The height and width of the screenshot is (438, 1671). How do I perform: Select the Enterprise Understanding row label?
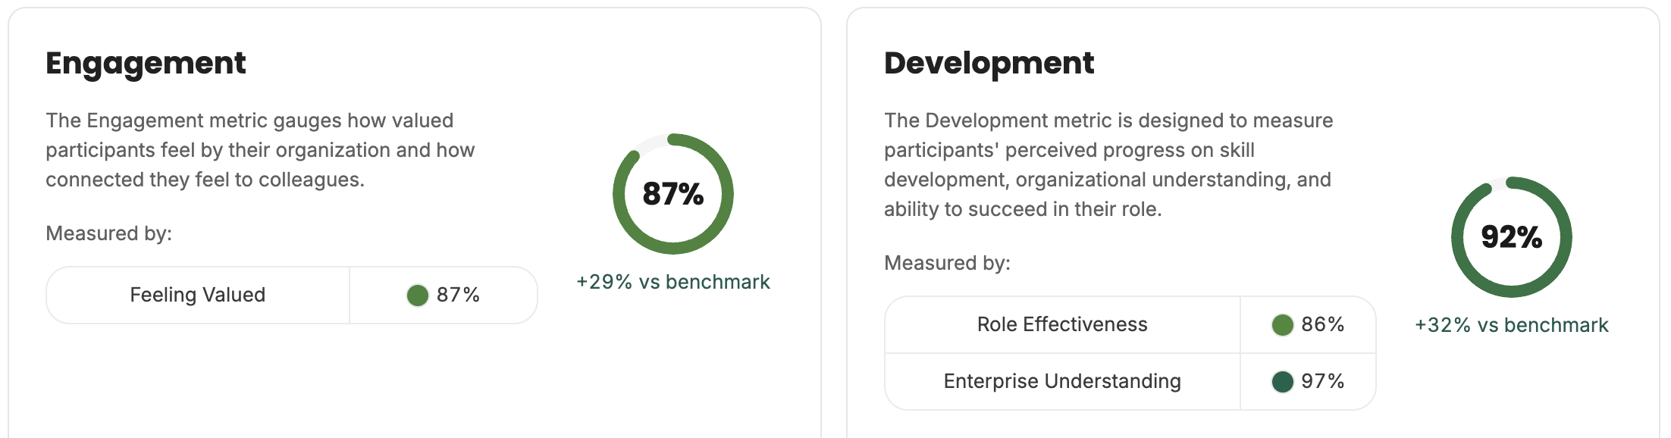point(1062,381)
